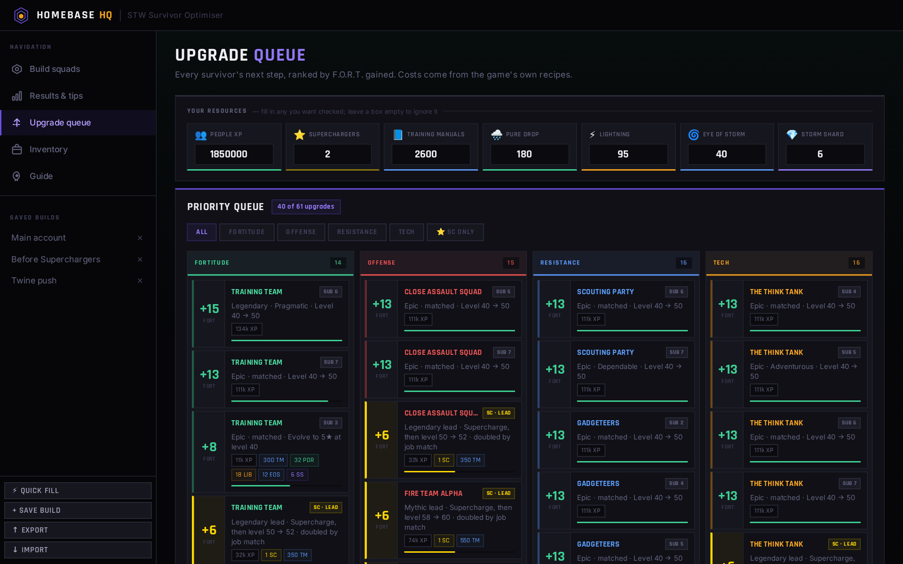This screenshot has width=903, height=564.
Task: Select the ALL filter tab
Action: [202, 232]
